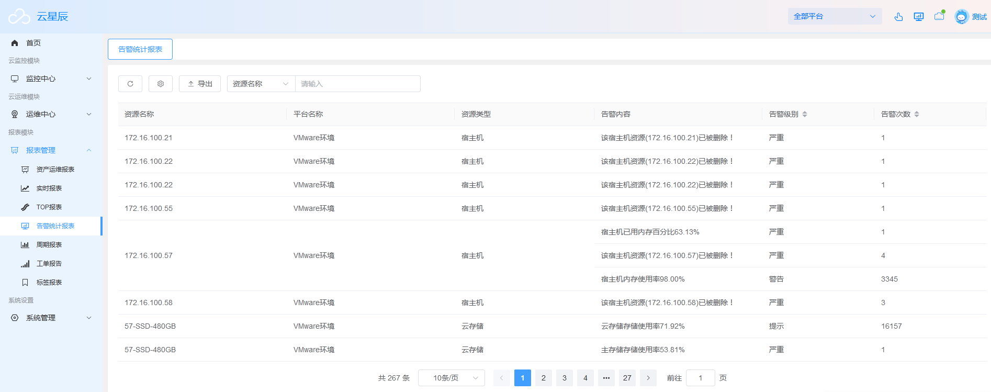The image size is (991, 392).
Task: Open the 10条/页 page size dropdown
Action: pyautogui.click(x=452, y=378)
